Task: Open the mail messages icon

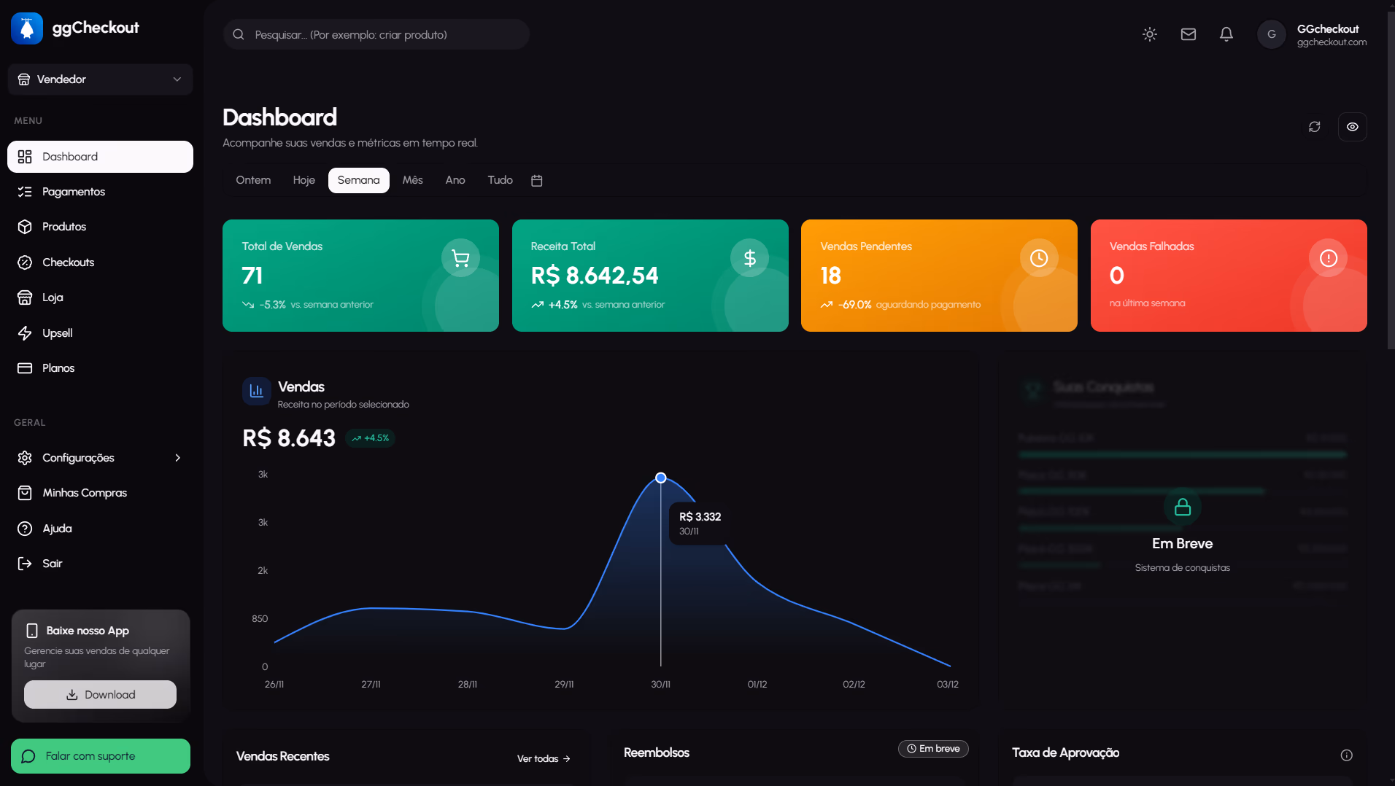Action: pyautogui.click(x=1189, y=34)
